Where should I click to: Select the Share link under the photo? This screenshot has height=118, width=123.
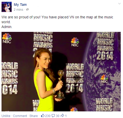click(x=33, y=116)
